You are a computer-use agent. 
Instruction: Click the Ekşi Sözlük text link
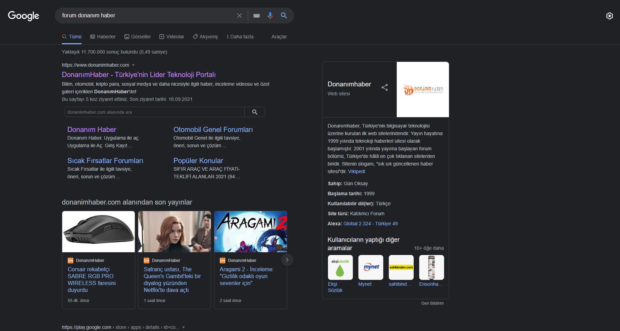point(335,287)
